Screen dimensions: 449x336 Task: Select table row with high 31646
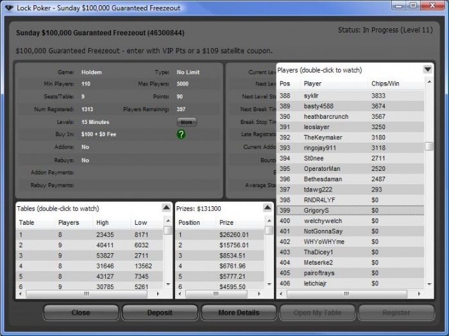90,266
